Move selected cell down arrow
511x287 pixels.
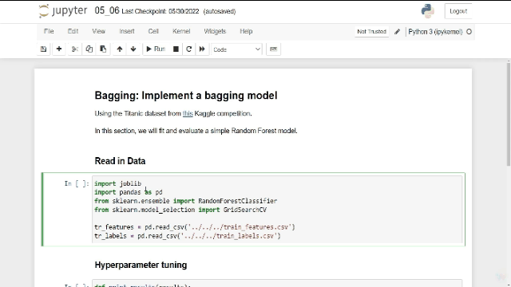coord(133,49)
